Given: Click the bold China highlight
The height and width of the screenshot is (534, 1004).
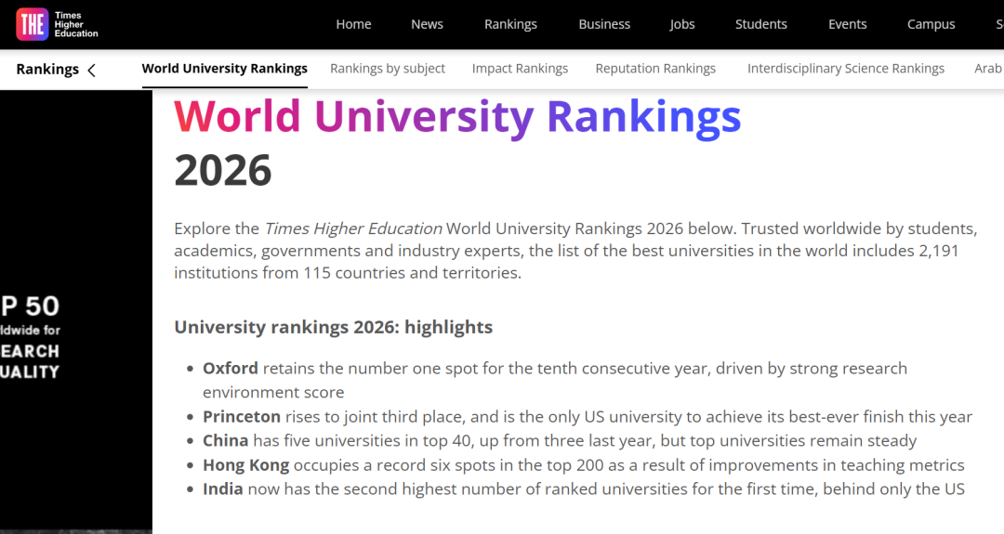Looking at the screenshot, I should pos(225,440).
